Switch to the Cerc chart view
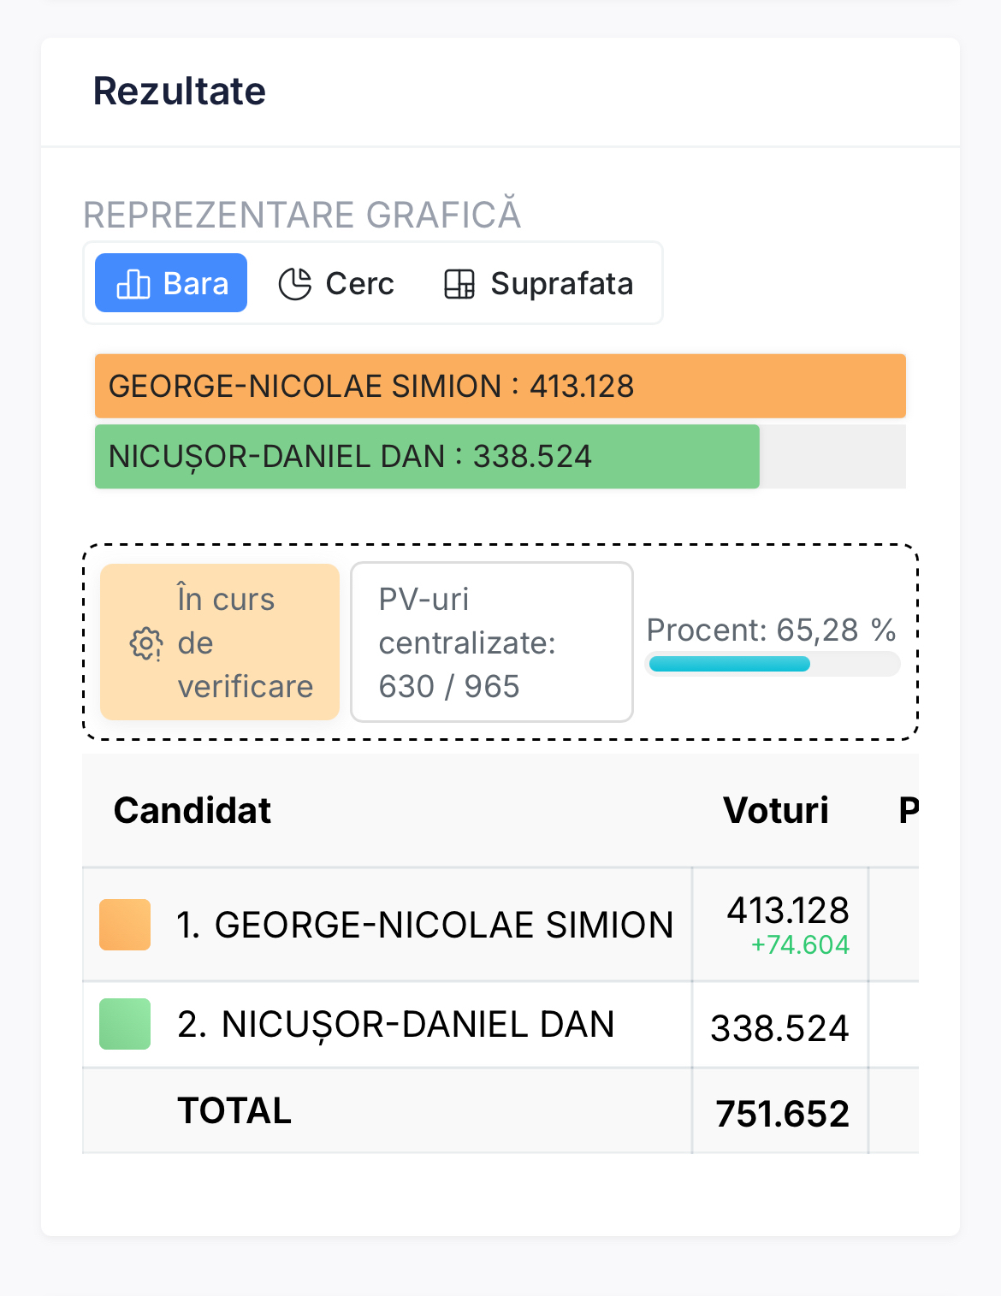 [x=337, y=284]
